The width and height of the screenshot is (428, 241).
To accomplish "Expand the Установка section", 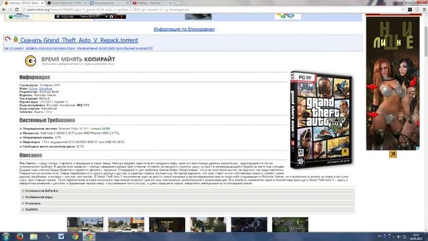I will click(x=187, y=204).
